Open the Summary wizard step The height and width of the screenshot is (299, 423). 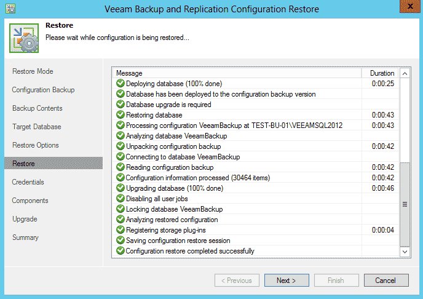pos(25,237)
